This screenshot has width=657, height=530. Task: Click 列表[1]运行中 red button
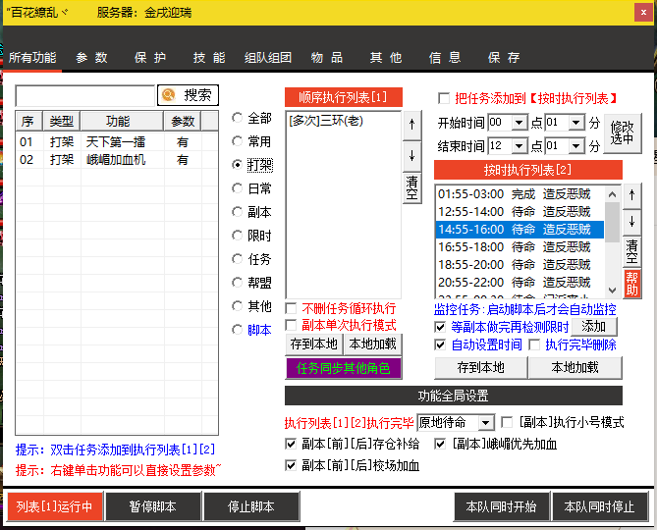coord(55,507)
